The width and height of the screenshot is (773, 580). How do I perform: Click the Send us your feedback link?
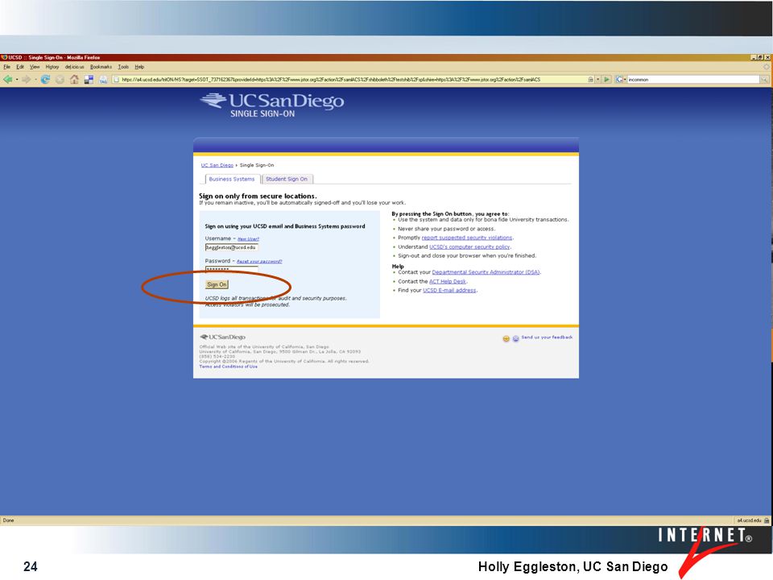[x=547, y=338]
